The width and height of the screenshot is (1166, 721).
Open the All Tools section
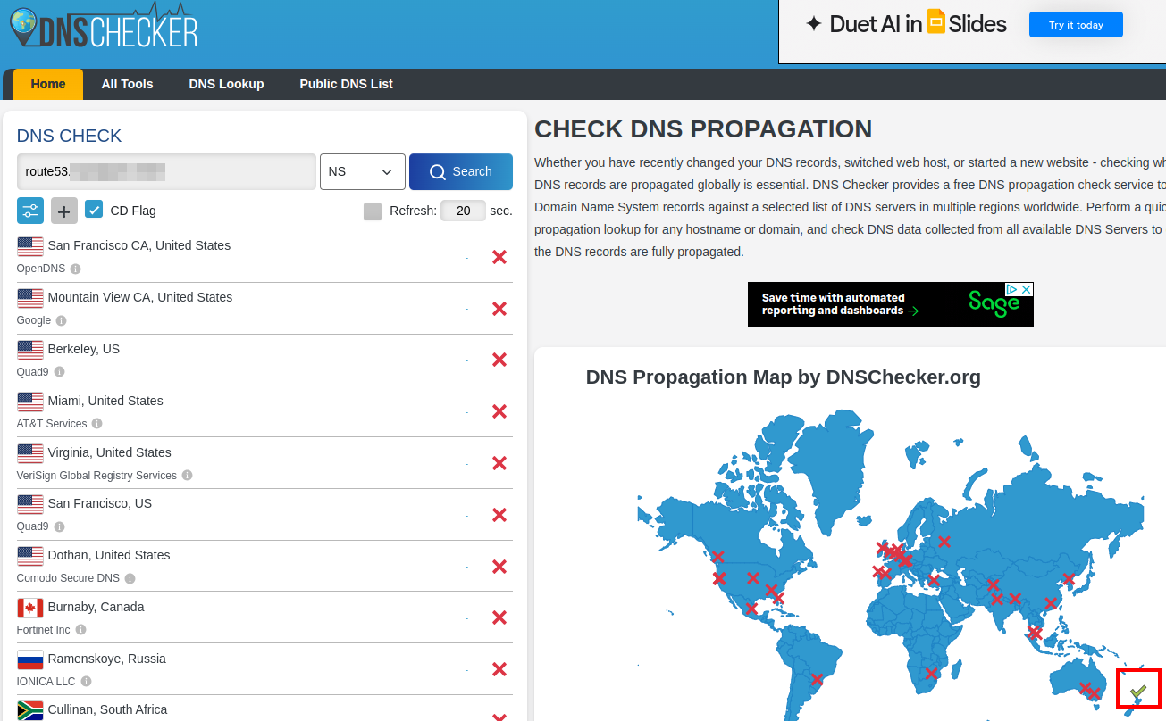(127, 84)
